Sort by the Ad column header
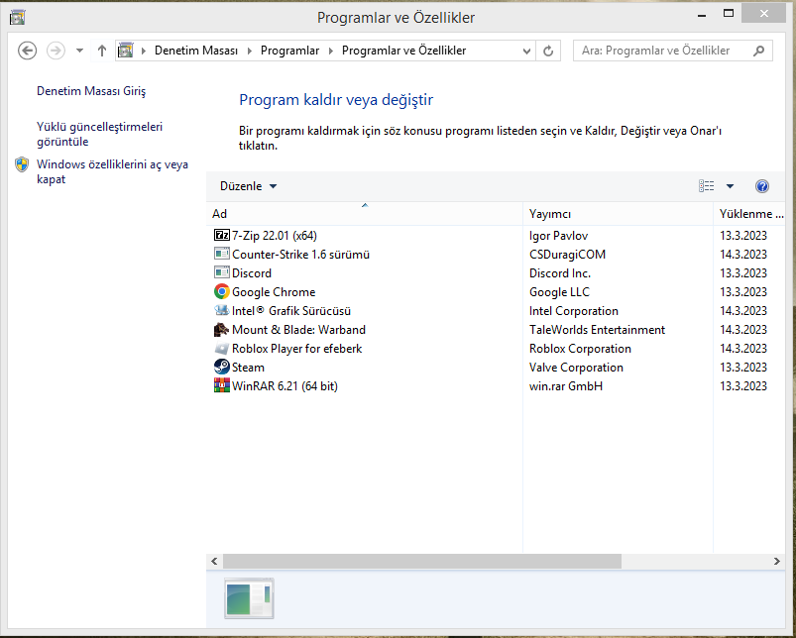 (365, 214)
